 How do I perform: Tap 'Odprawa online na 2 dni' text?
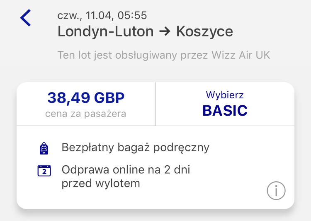(126, 170)
